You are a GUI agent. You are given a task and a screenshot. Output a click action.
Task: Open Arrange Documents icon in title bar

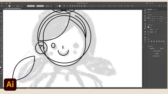tap(150, 3)
